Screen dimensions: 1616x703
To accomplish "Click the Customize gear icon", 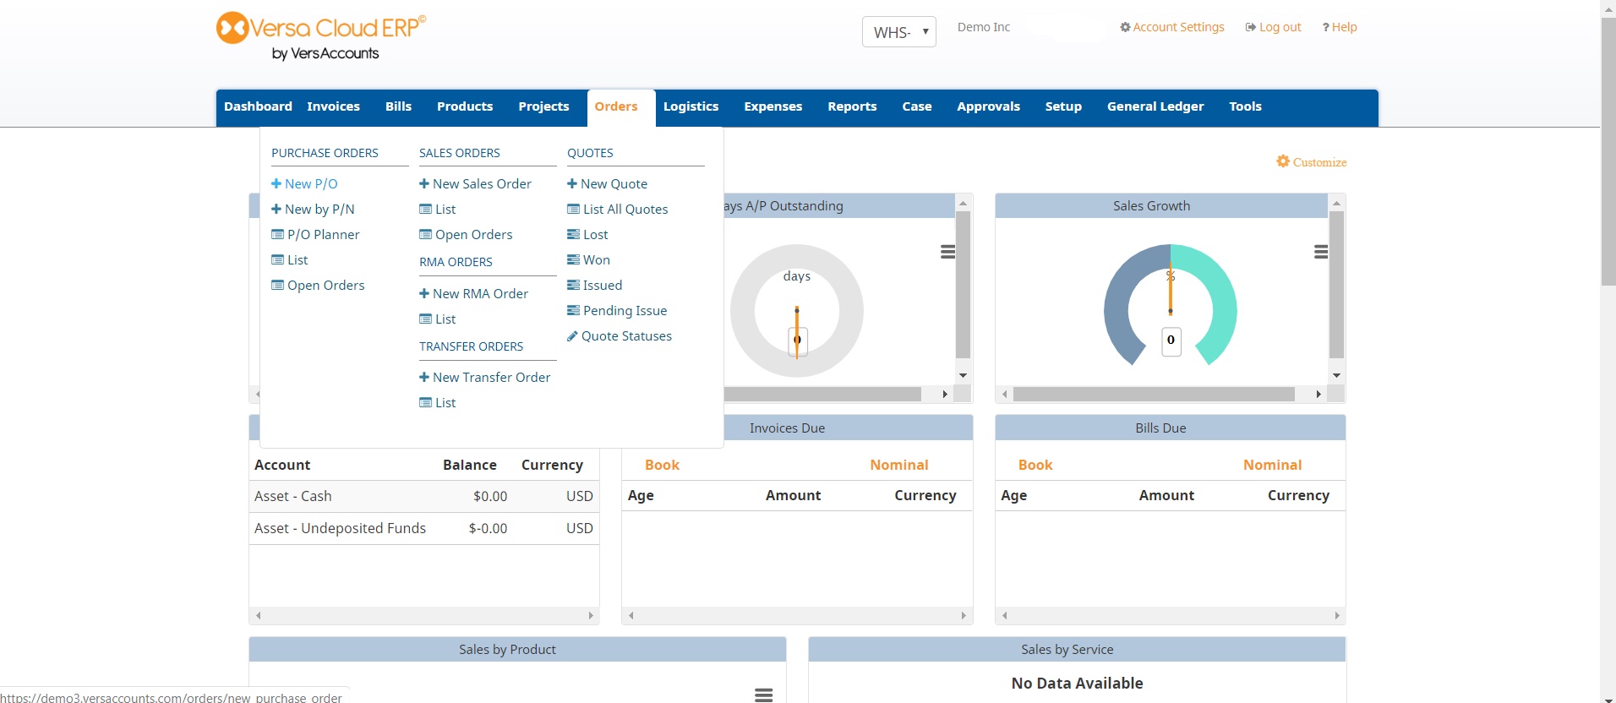I will (1282, 161).
